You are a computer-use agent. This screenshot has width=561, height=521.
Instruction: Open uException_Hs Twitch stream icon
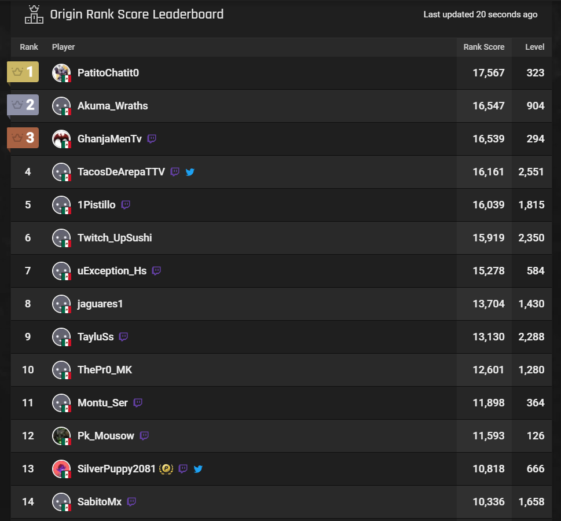156,271
